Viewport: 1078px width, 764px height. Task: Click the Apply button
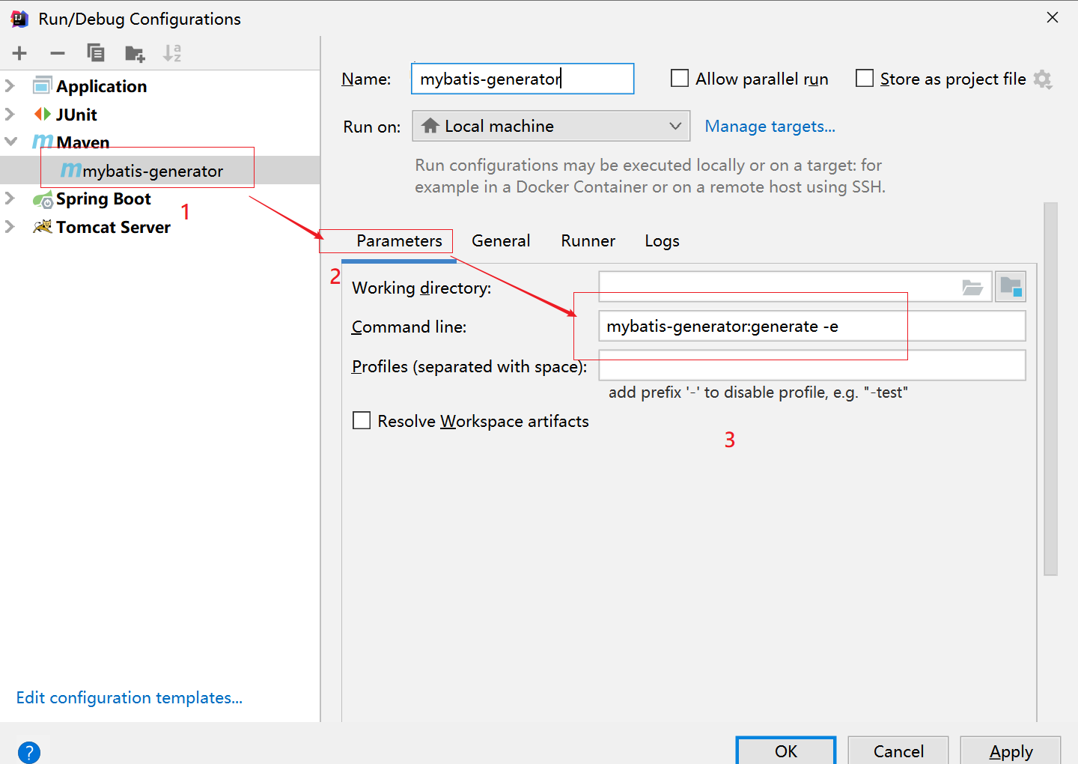tap(1011, 751)
